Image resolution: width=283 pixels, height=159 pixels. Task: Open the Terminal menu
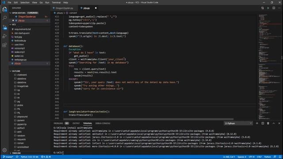pyautogui.click(x=56, y=3)
